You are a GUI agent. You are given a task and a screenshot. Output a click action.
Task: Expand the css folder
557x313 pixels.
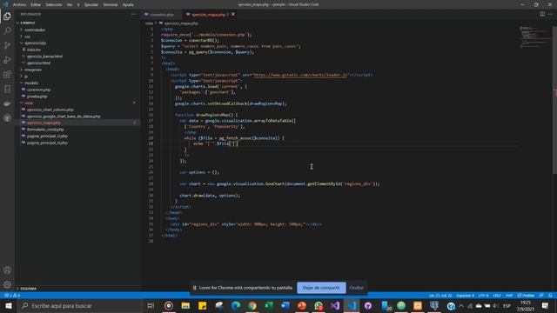click(x=27, y=37)
